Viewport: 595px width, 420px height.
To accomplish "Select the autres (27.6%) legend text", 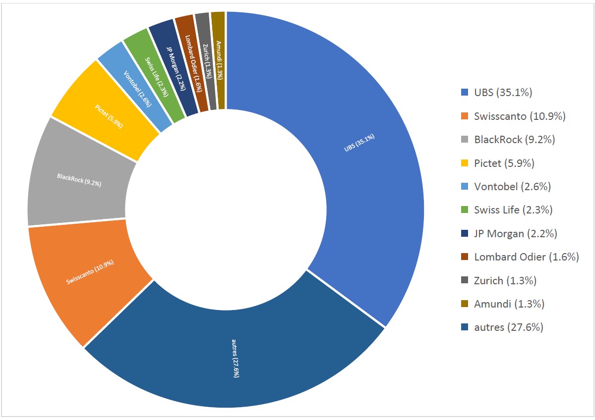I will (509, 327).
